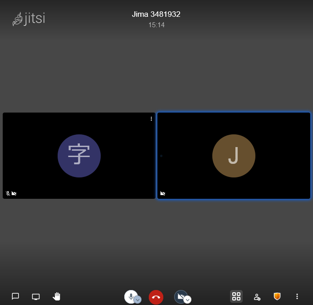Click the muted microphone indicator on left tile

coord(8,193)
